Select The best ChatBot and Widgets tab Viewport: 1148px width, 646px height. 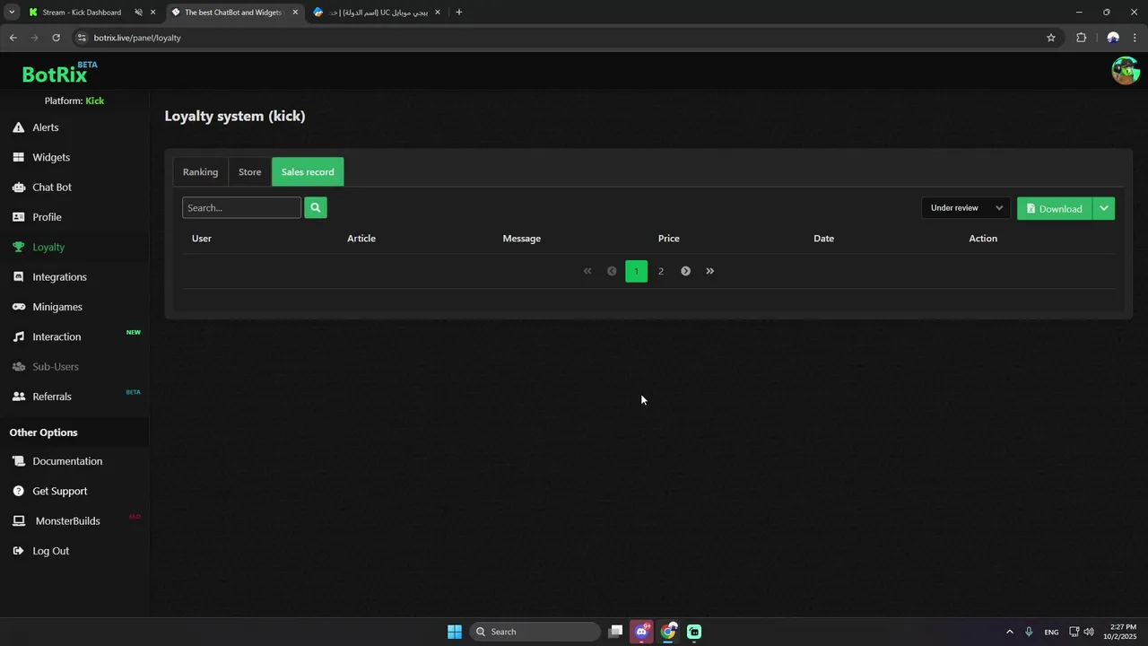tap(233, 13)
